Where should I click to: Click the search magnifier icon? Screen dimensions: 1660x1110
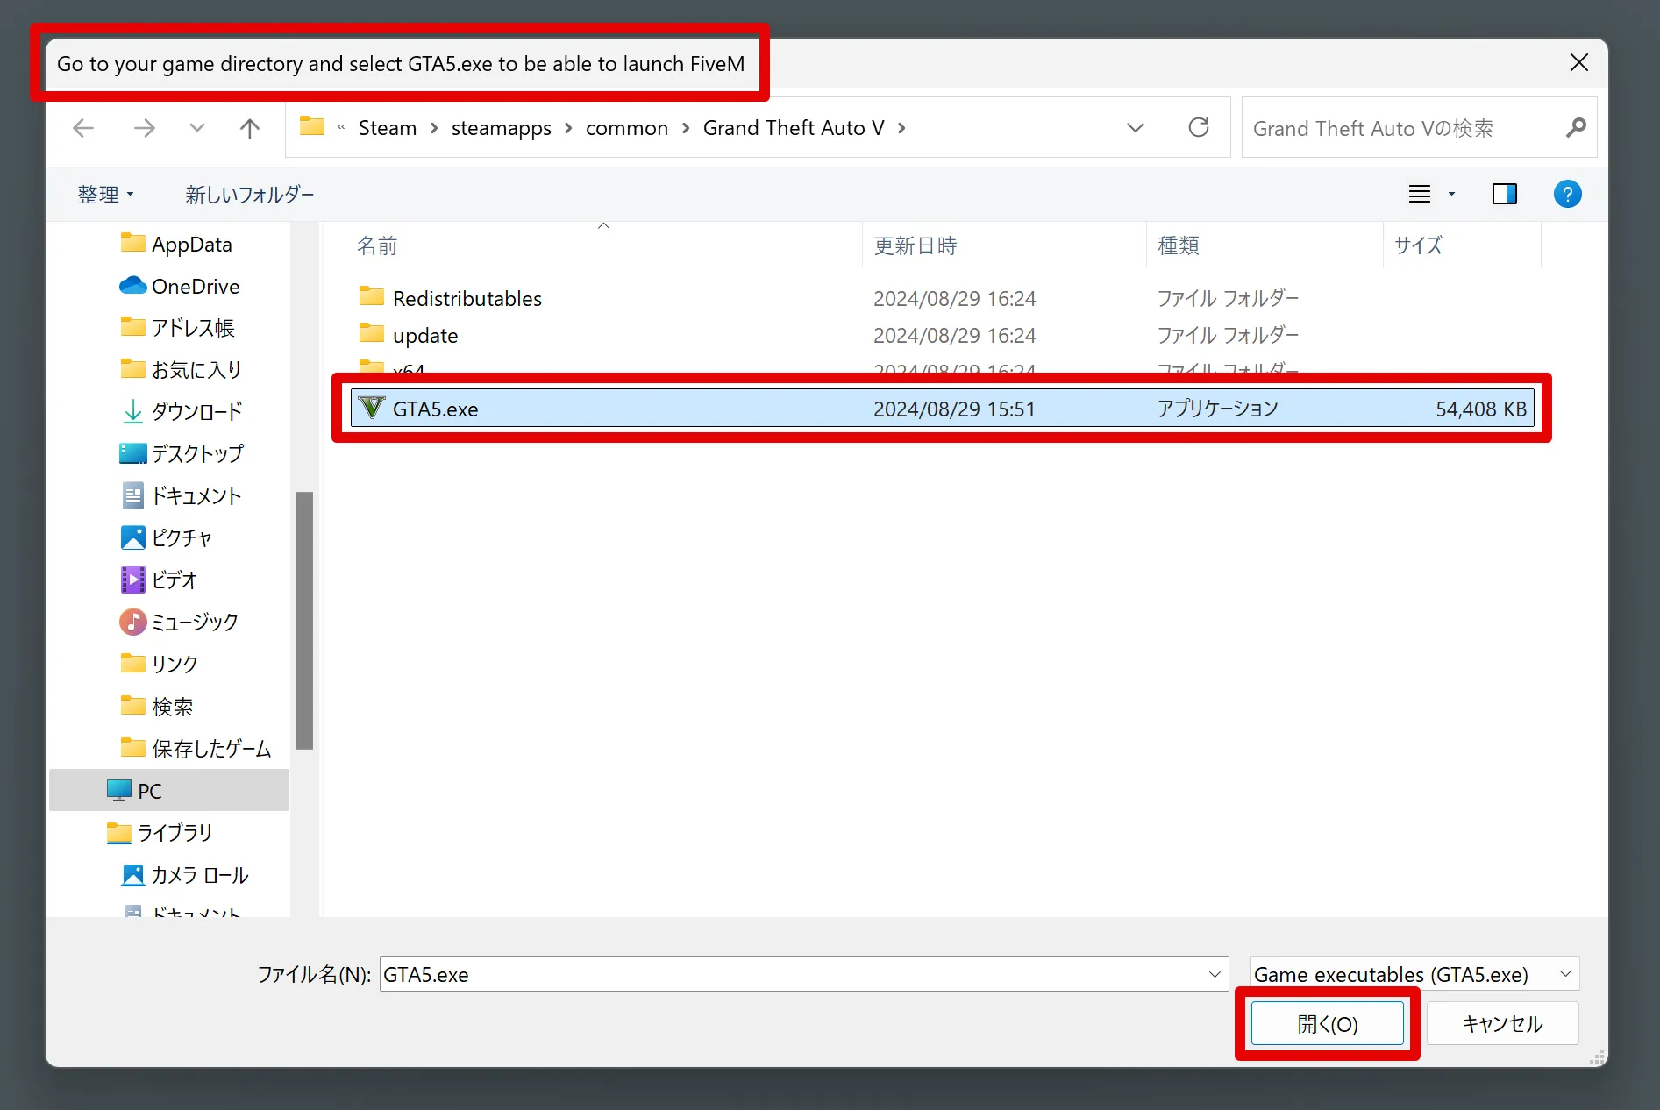(1576, 128)
